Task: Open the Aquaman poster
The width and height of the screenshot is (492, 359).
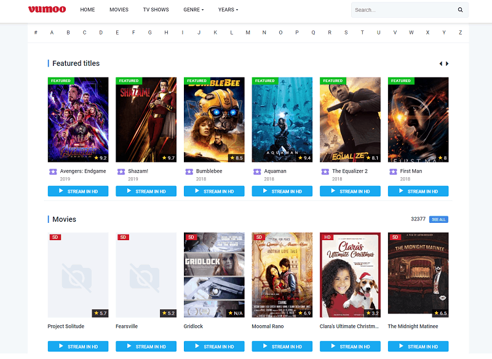Action: coord(282,119)
